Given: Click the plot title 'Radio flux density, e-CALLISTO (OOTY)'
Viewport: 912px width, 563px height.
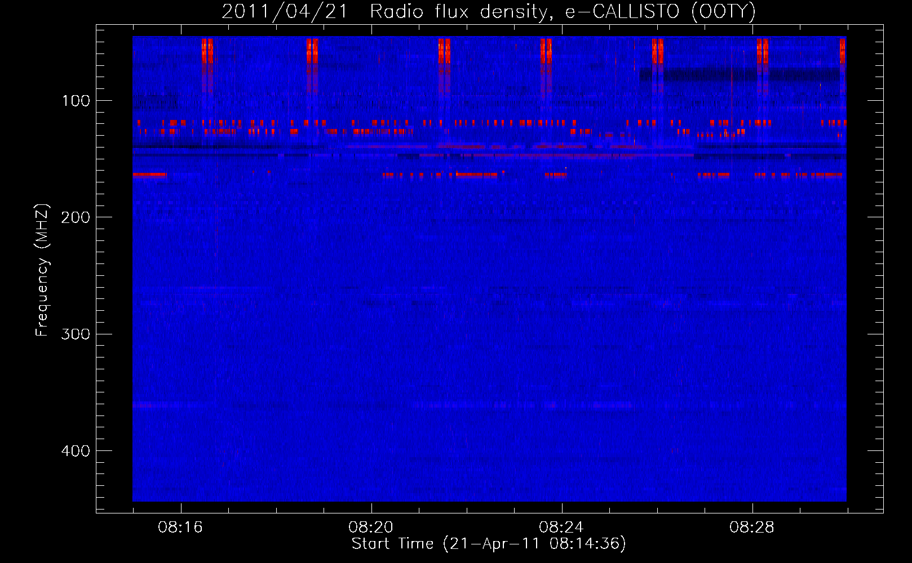Looking at the screenshot, I should [x=563, y=12].
